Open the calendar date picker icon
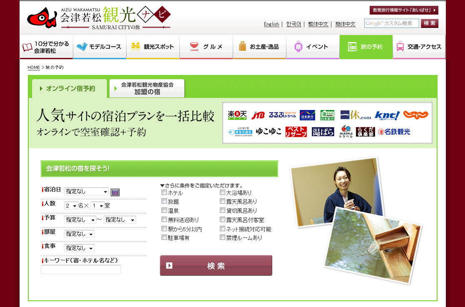This screenshot has width=465, height=307. [115, 192]
